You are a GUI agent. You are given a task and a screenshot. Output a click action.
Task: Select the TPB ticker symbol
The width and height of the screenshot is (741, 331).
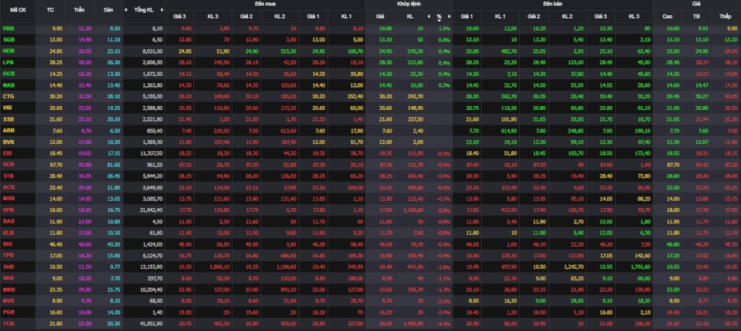point(9,255)
